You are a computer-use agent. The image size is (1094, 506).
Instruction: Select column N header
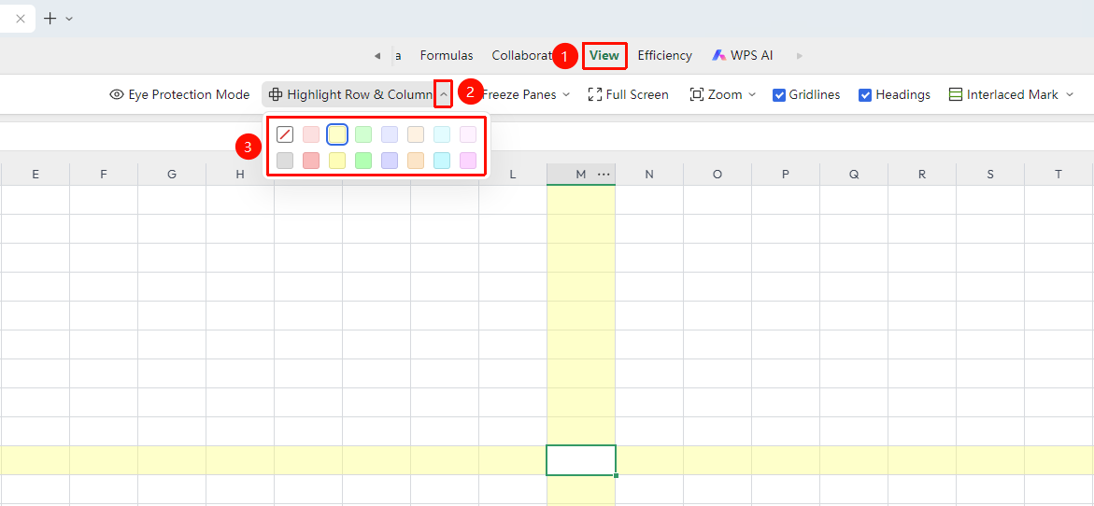coord(649,175)
